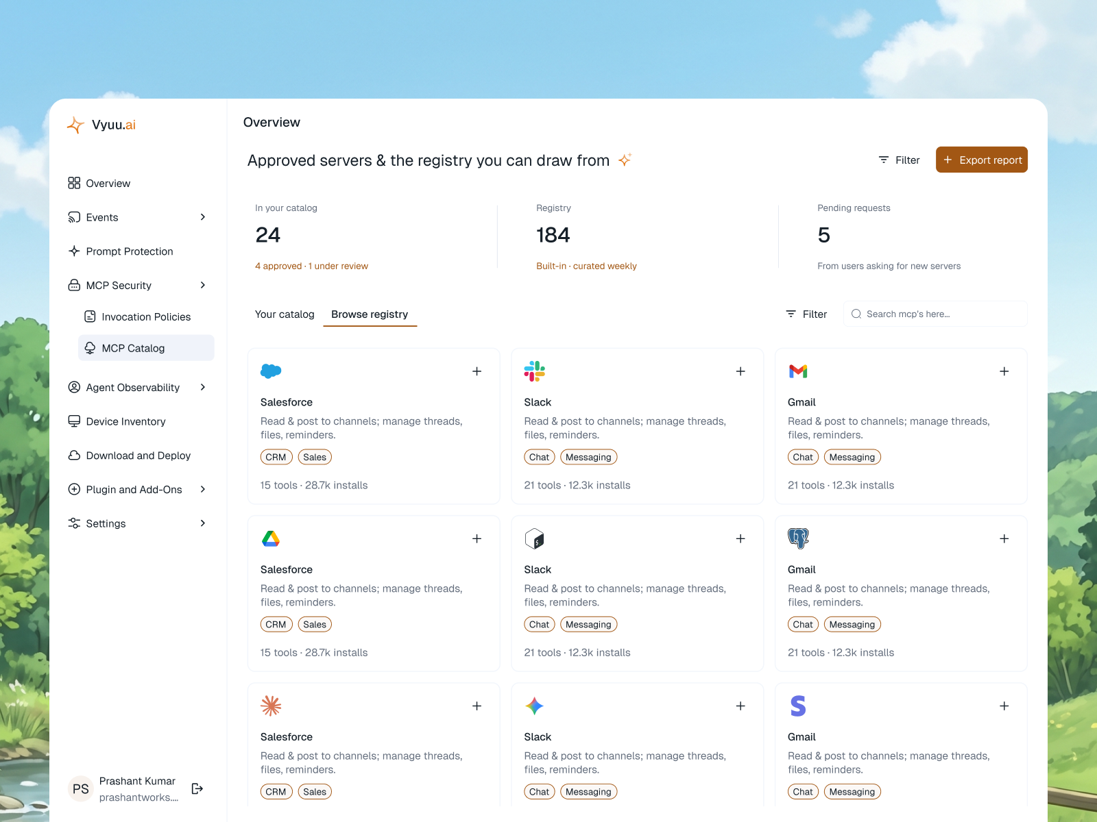1097x822 pixels.
Task: Click 'Built-in · curated weekly' text
Action: [586, 266]
